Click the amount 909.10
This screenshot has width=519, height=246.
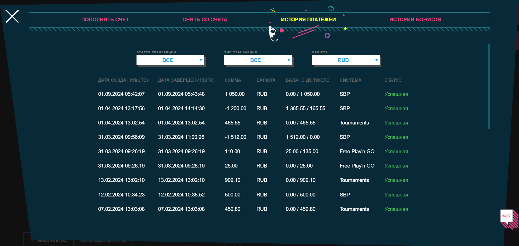[232, 180]
